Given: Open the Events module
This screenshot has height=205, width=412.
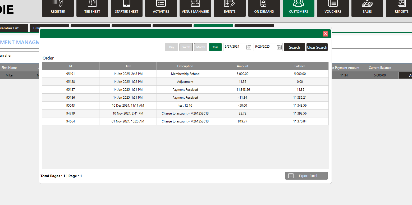Looking at the screenshot, I should (230, 8).
